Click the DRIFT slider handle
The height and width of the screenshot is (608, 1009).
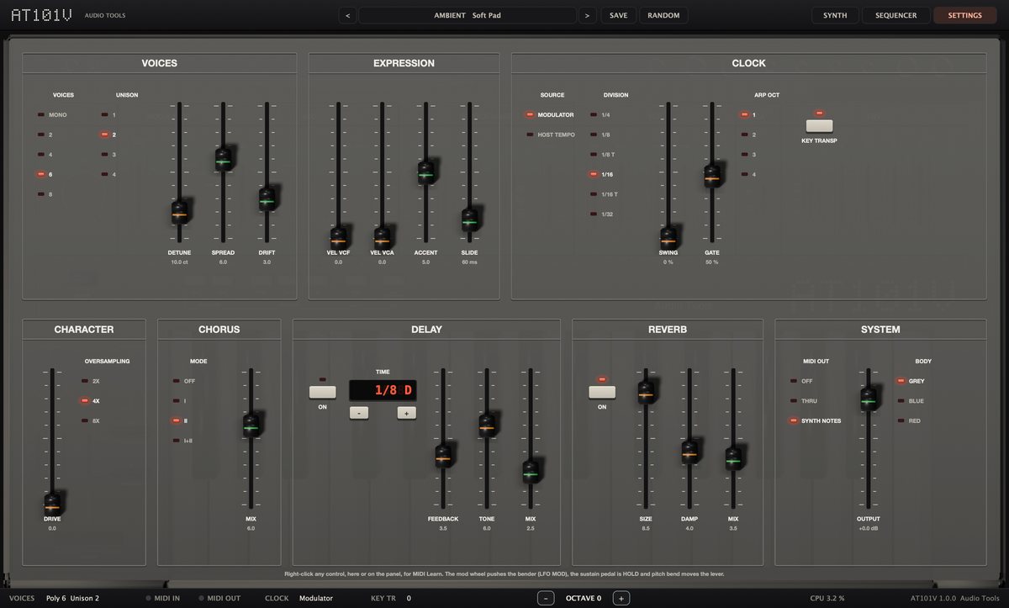click(x=267, y=198)
